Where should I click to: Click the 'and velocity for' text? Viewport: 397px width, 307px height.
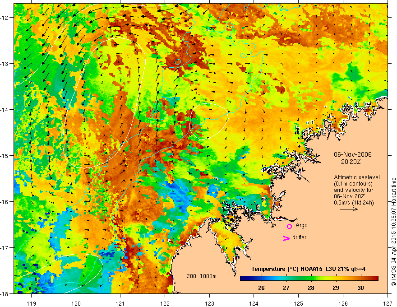353,190
